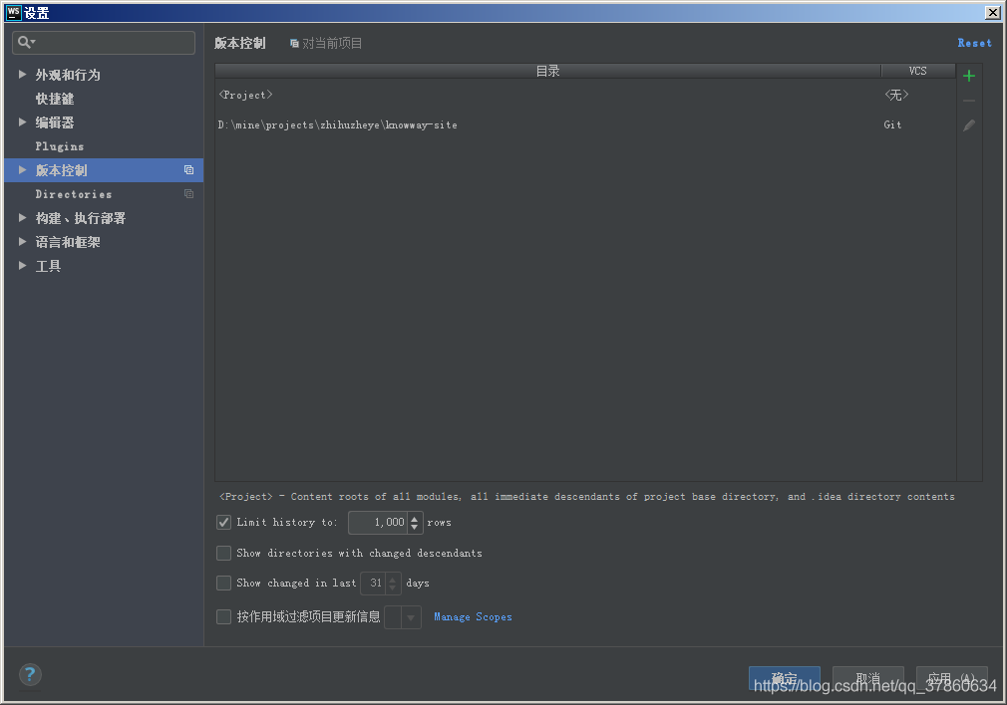The image size is (1007, 705).
Task: Expand the 编辑器 tree section
Action: [x=22, y=122]
